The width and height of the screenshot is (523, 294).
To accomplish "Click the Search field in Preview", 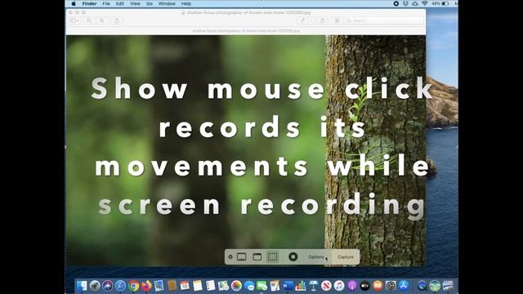I will (384, 20).
